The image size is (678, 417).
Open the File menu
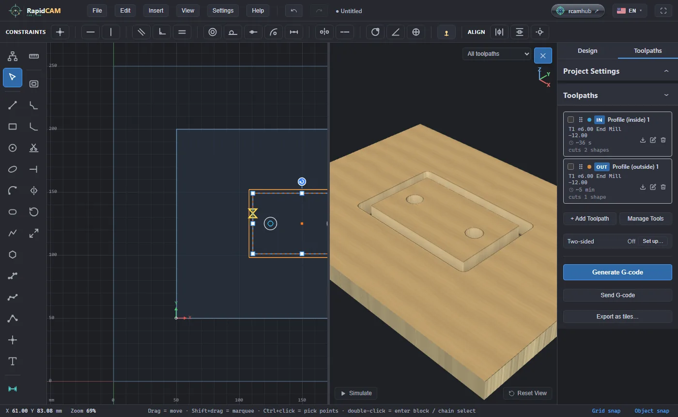[97, 11]
